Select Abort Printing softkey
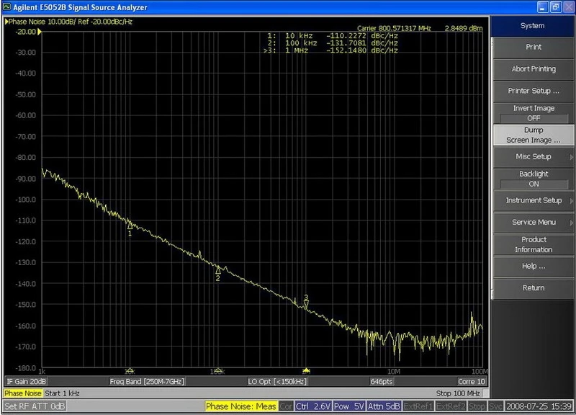The width and height of the screenshot is (576, 415). coord(534,69)
